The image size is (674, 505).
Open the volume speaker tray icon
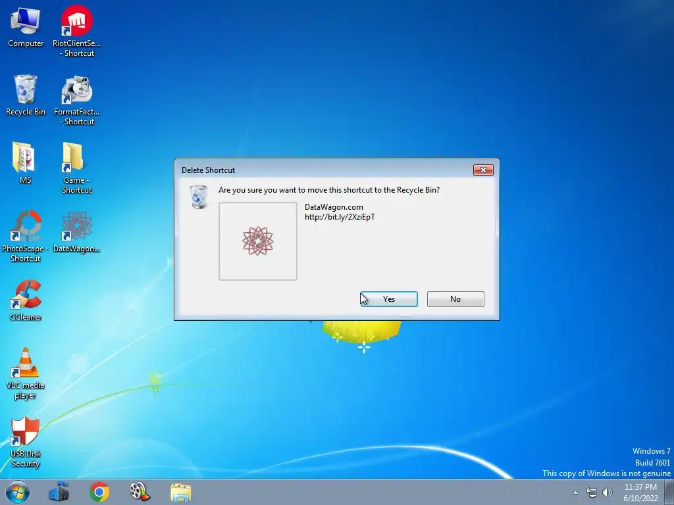(608, 493)
